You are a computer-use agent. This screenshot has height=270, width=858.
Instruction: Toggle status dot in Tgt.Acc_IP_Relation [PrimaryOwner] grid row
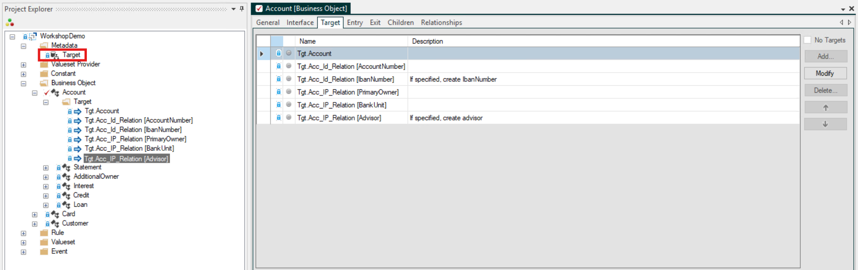[x=289, y=92]
